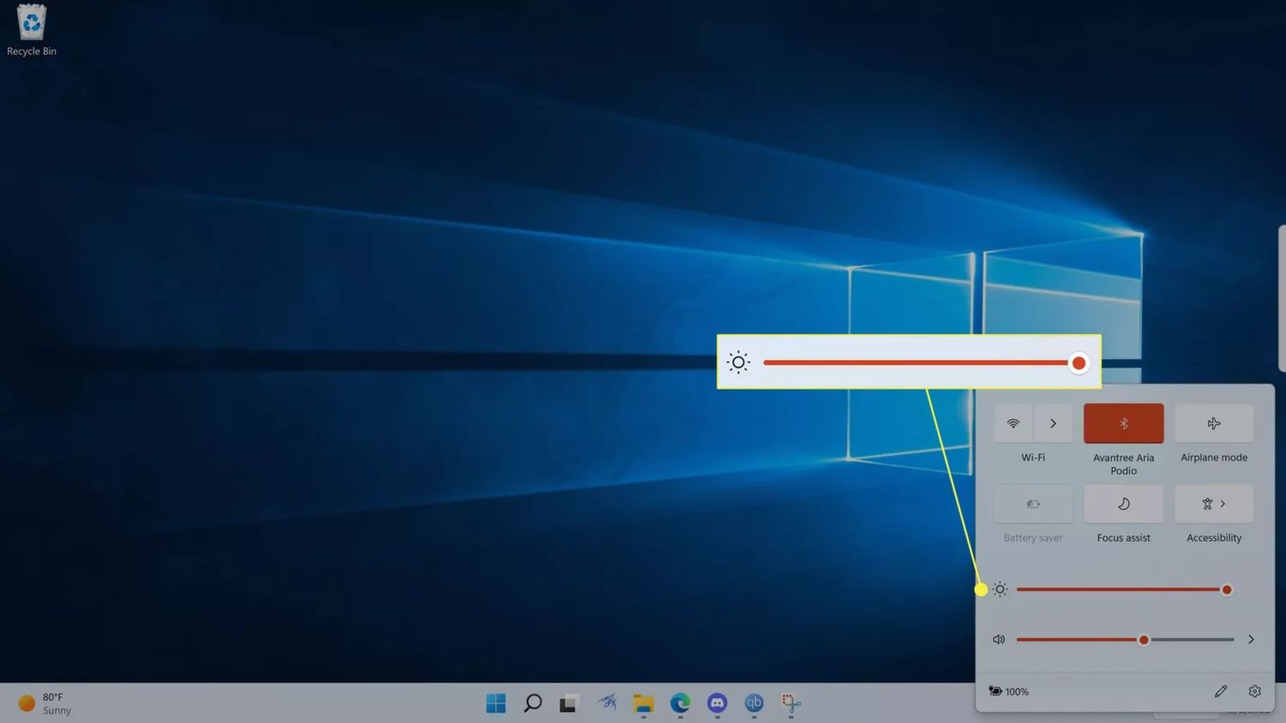Click the Bluetooth Avantree Aria Podio icon

[1123, 423]
